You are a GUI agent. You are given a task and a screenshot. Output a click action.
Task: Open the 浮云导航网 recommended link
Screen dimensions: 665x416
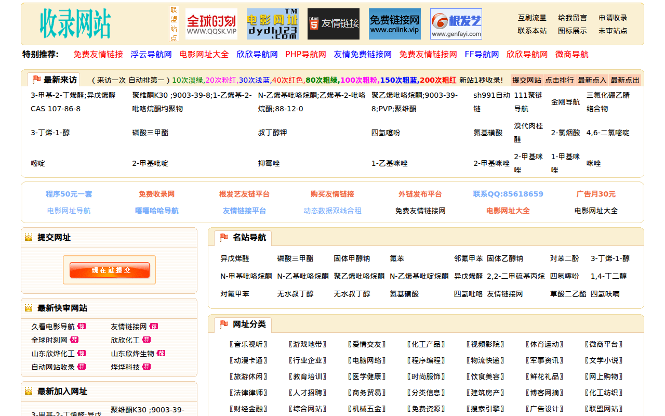tap(151, 55)
